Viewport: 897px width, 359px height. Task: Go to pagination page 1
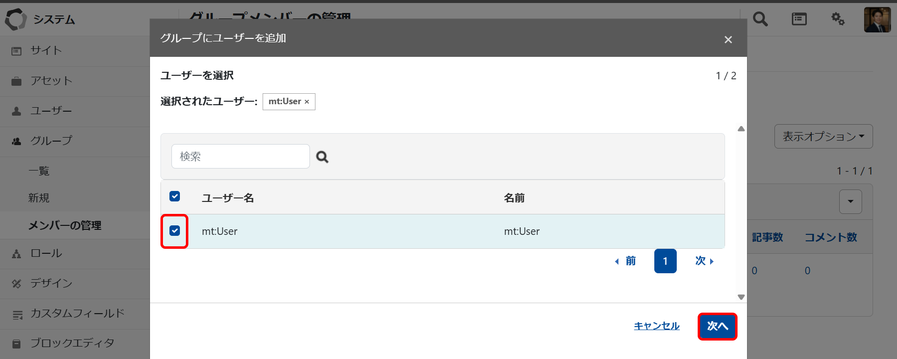tap(665, 261)
